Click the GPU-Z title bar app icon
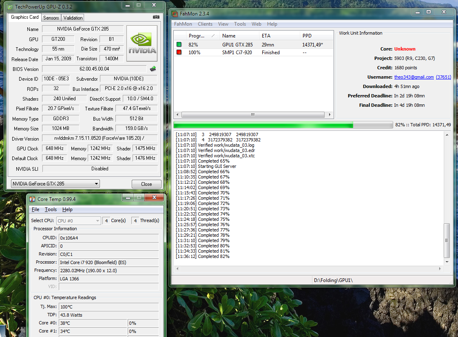 (x=10, y=7)
